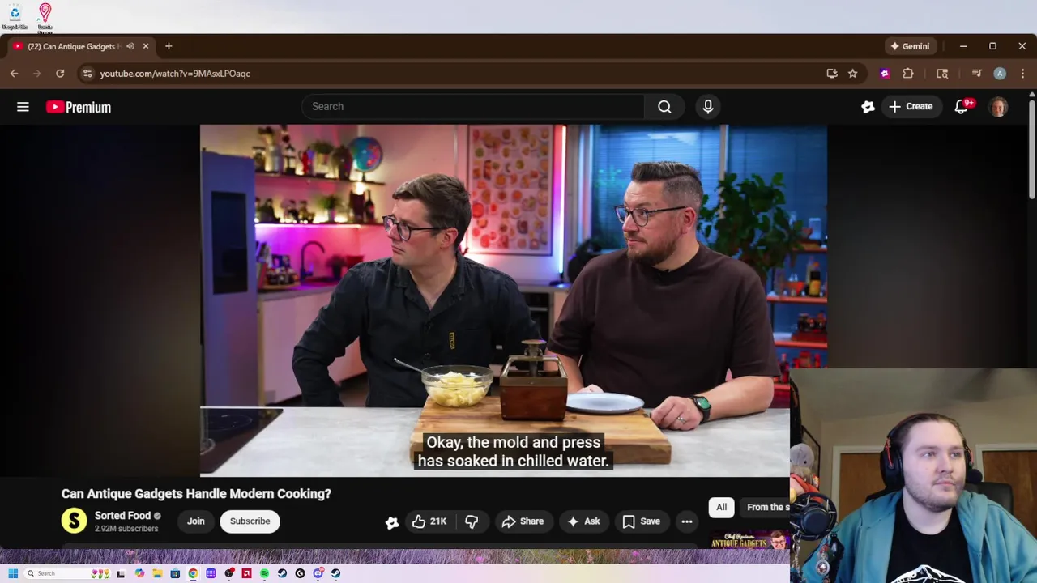Screen dimensions: 1037x583
Task: Click the Chrome address bar URL
Action: [175, 74]
